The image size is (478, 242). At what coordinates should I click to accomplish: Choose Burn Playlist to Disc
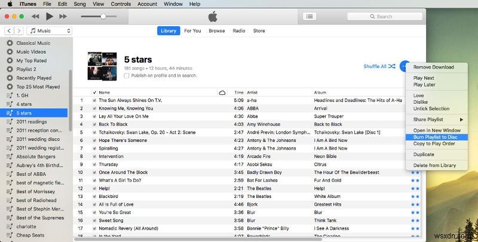(437, 137)
